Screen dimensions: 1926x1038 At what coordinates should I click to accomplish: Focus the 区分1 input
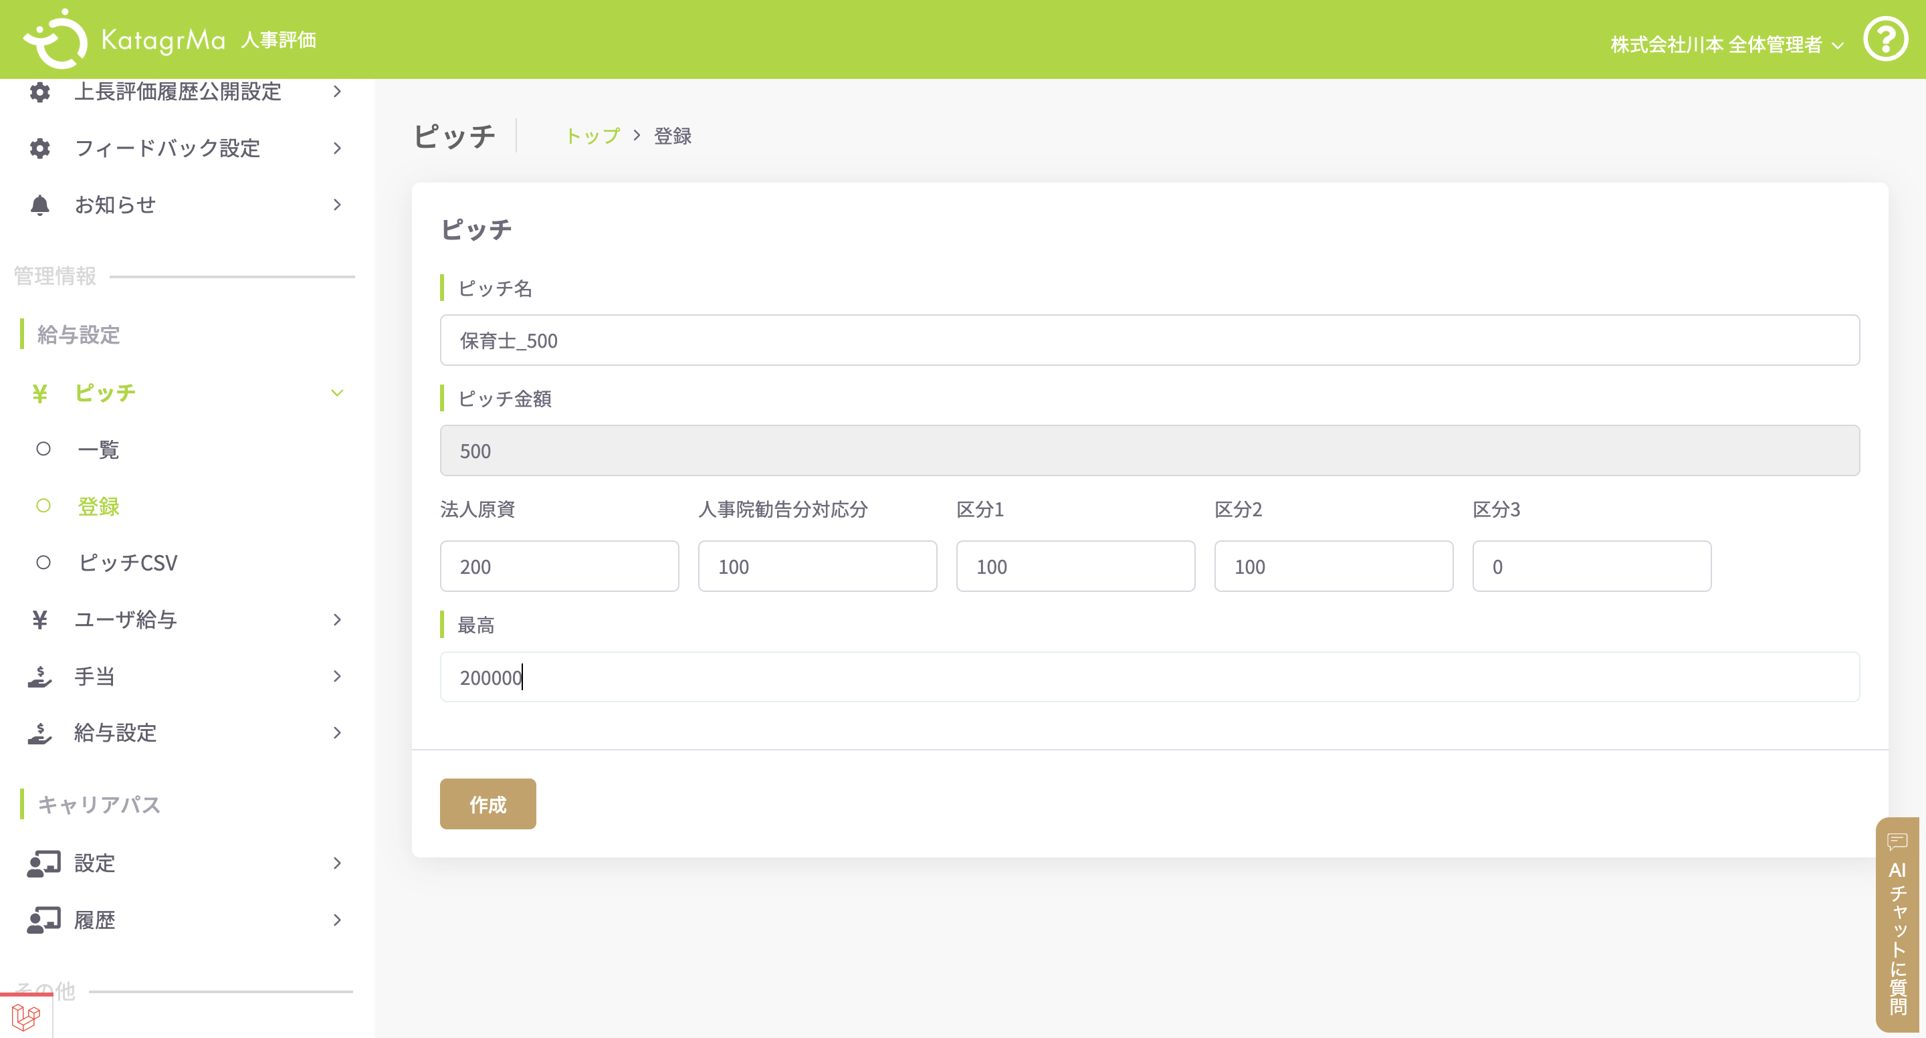pyautogui.click(x=1075, y=566)
